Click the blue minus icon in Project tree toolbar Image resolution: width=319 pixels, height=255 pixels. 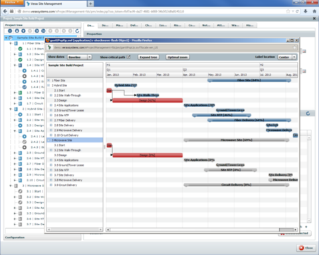pyautogui.click(x=10, y=31)
